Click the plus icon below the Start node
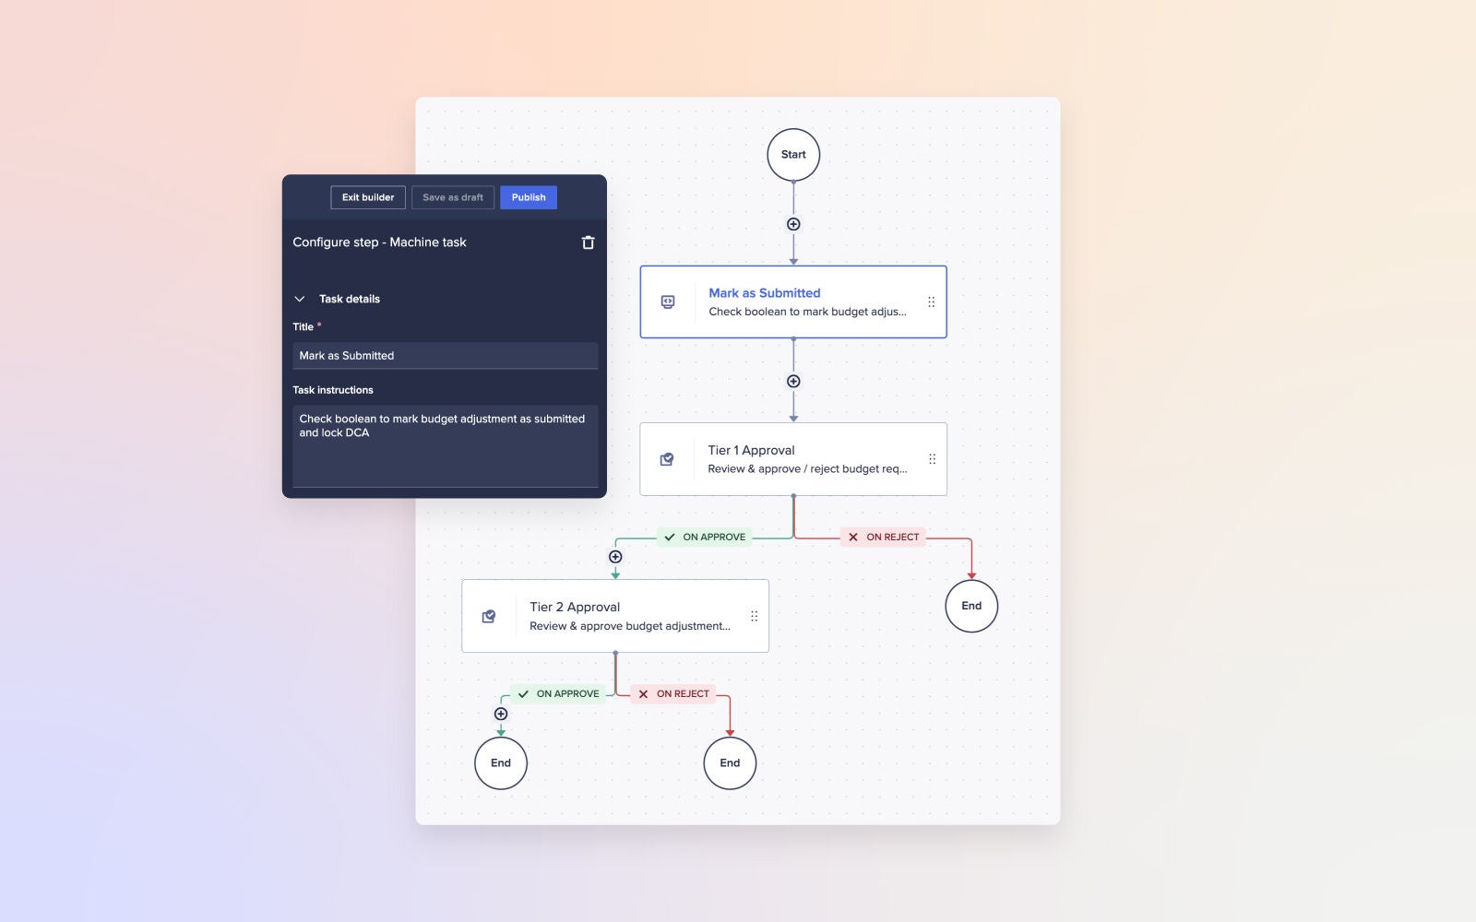Viewport: 1476px width, 922px height. tap(792, 223)
